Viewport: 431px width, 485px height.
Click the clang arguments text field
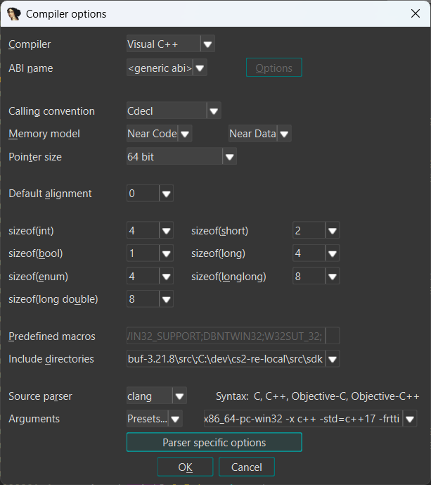pos(303,419)
